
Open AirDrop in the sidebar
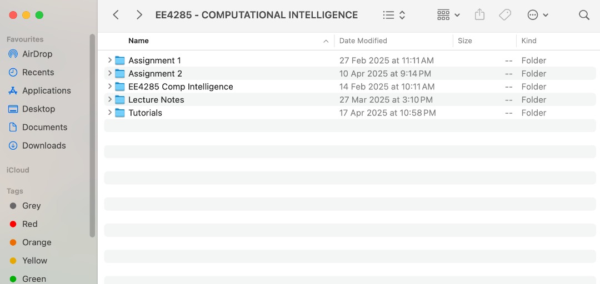tap(37, 54)
